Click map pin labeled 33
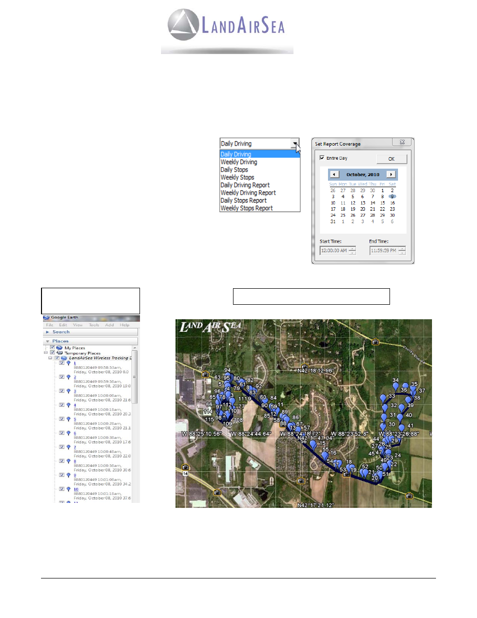This screenshot has height=618, width=477. (x=384, y=399)
